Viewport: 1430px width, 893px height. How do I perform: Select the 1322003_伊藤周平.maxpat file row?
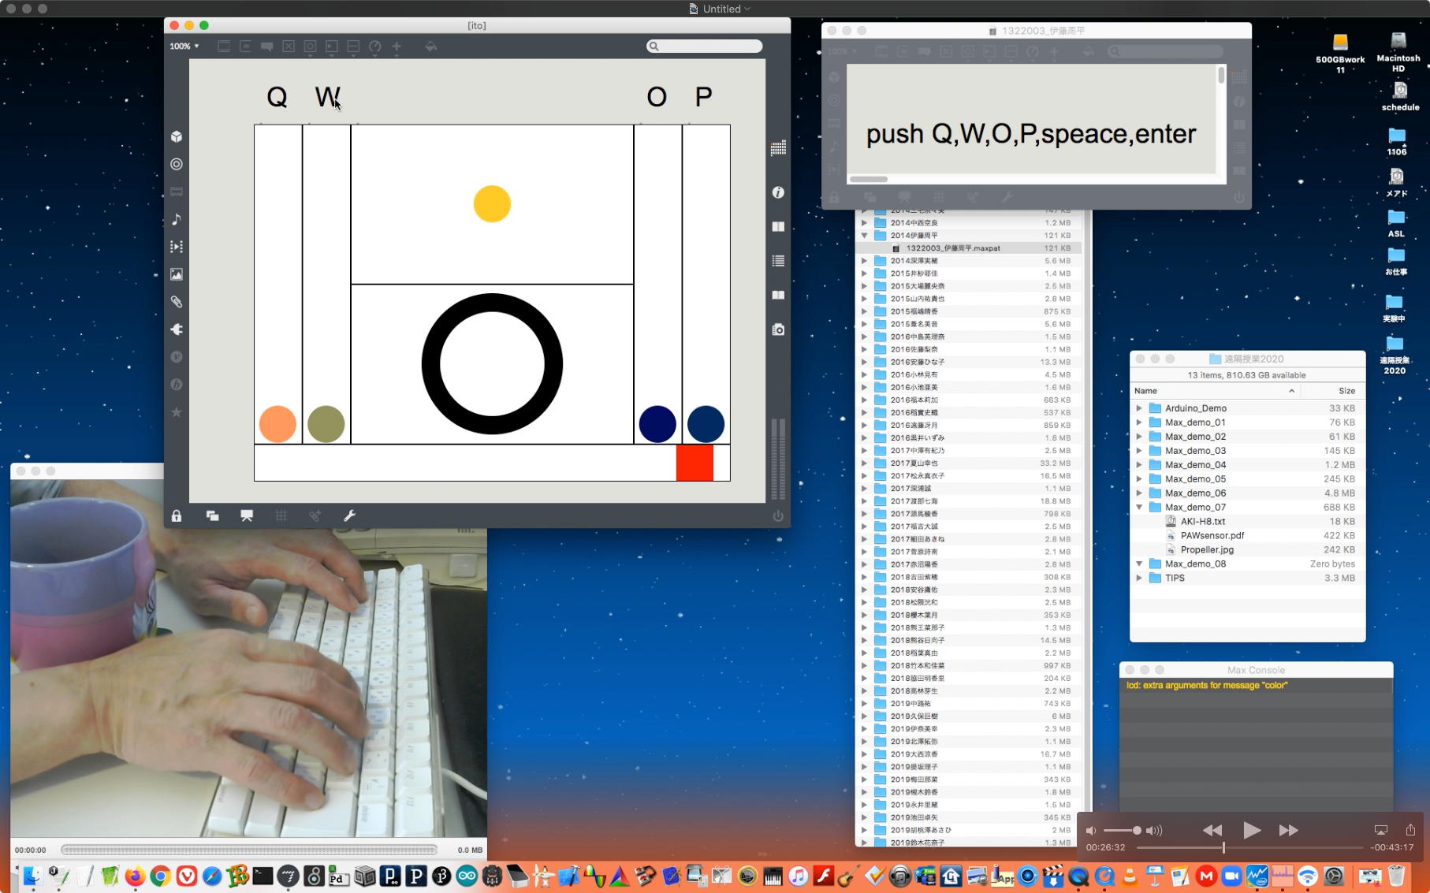969,248
